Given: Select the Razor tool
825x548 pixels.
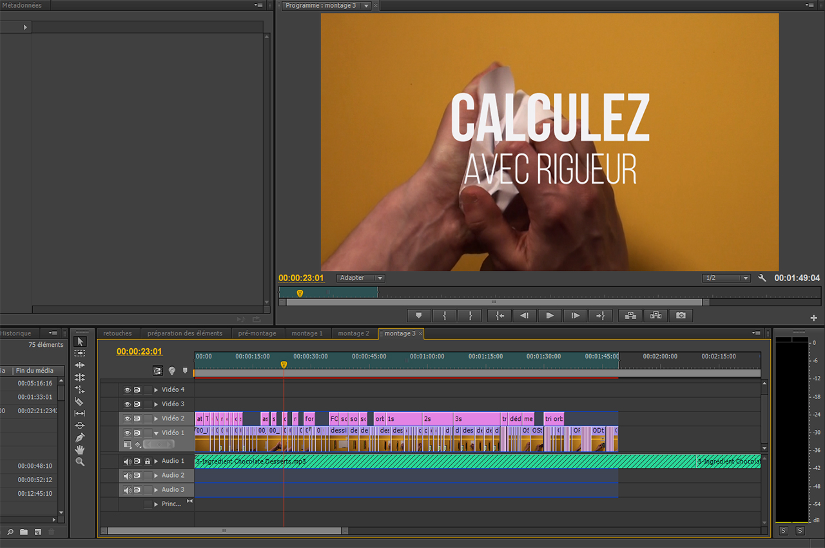Looking at the screenshot, I should click(80, 402).
